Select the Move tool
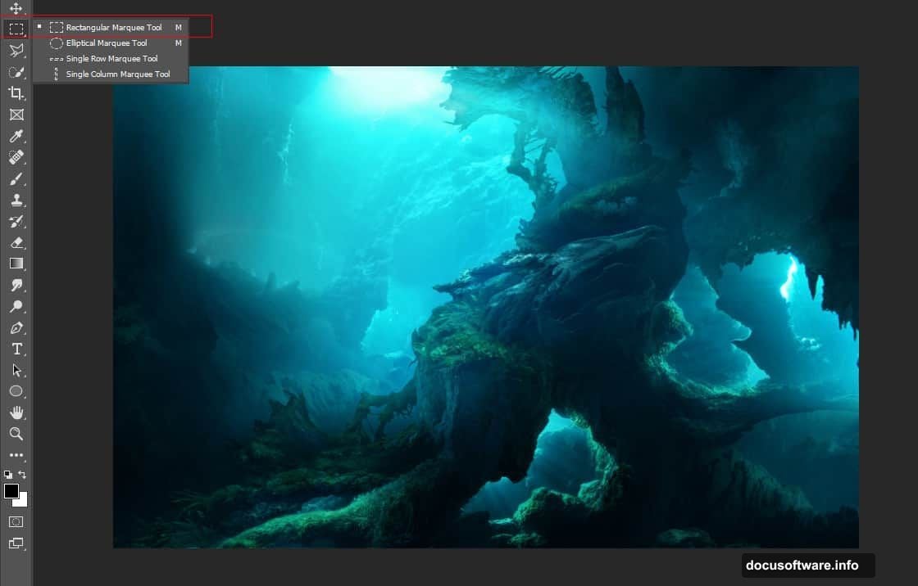The height and width of the screenshot is (586, 918). (16, 7)
